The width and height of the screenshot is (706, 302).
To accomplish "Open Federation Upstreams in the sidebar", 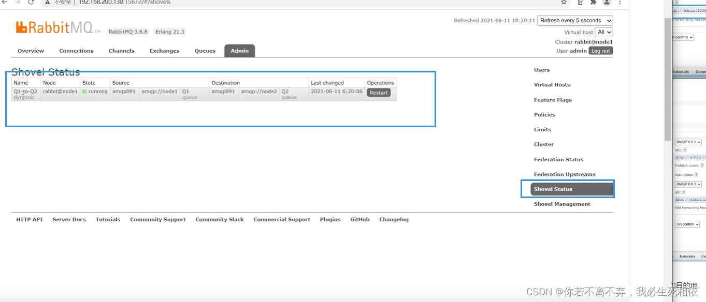I will pyautogui.click(x=565, y=174).
